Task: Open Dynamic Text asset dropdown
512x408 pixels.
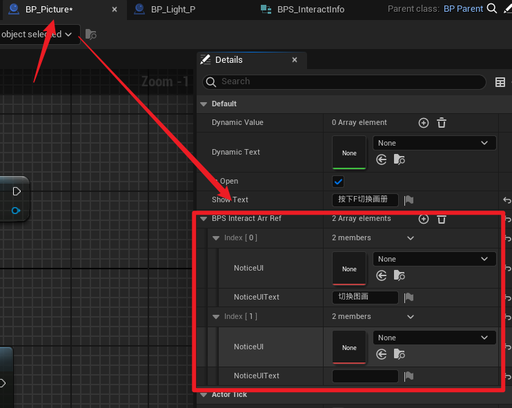Action: coord(434,143)
